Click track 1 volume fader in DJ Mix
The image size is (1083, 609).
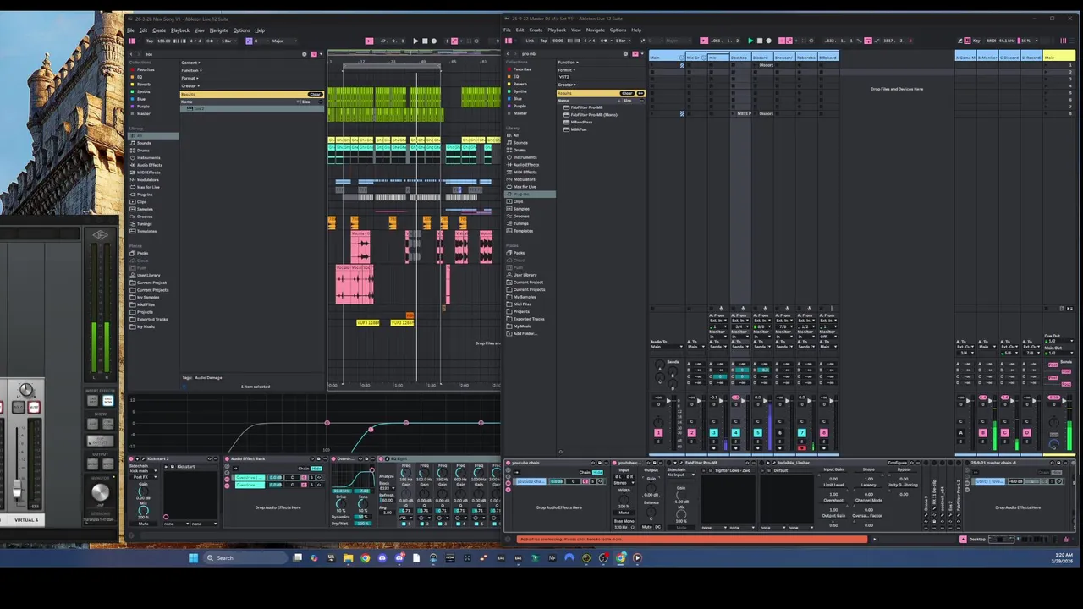(x=668, y=401)
